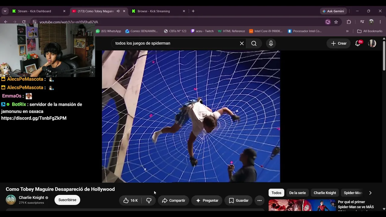Install app icon in address bar
This screenshot has width=386, height=217.
pos(328,22)
